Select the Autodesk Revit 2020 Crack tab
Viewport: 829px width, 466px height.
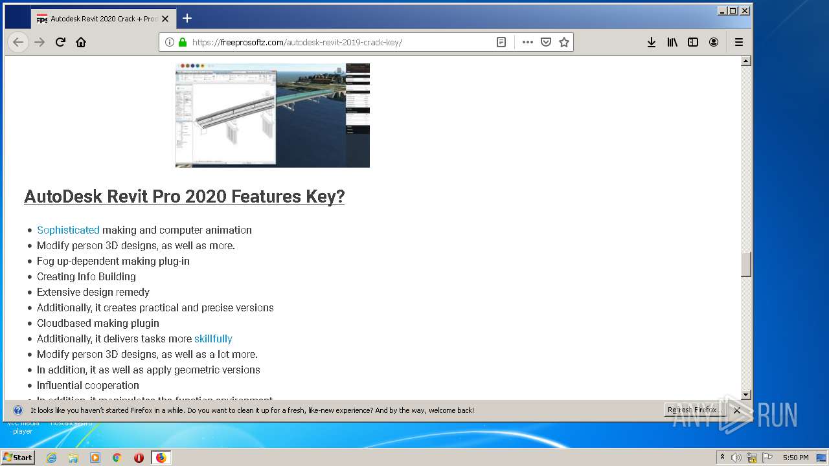click(x=104, y=19)
